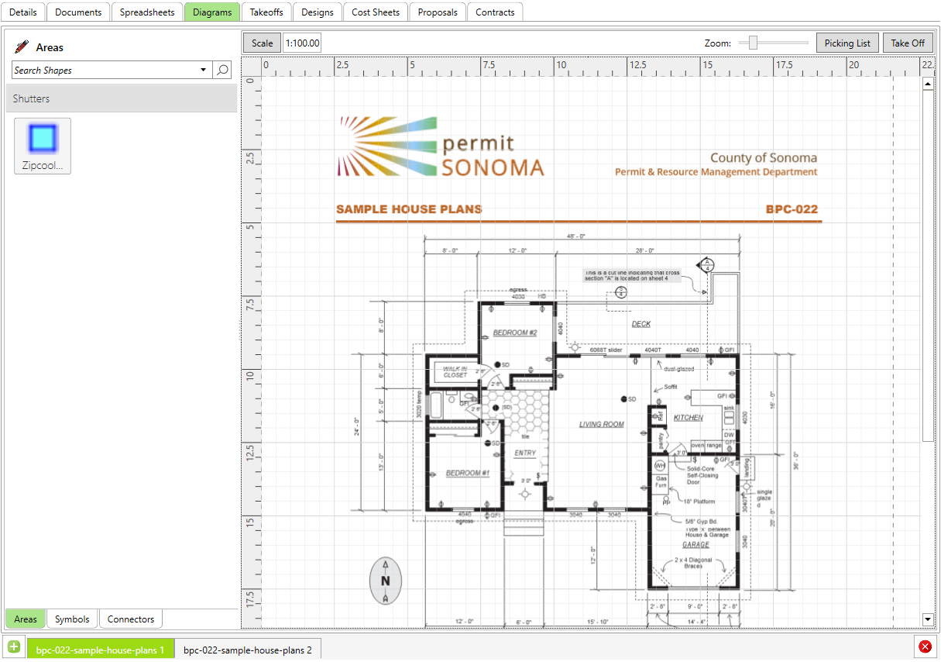This screenshot has height=662, width=941.
Task: Click the pencil Areas icon in panel header
Action: [x=22, y=47]
